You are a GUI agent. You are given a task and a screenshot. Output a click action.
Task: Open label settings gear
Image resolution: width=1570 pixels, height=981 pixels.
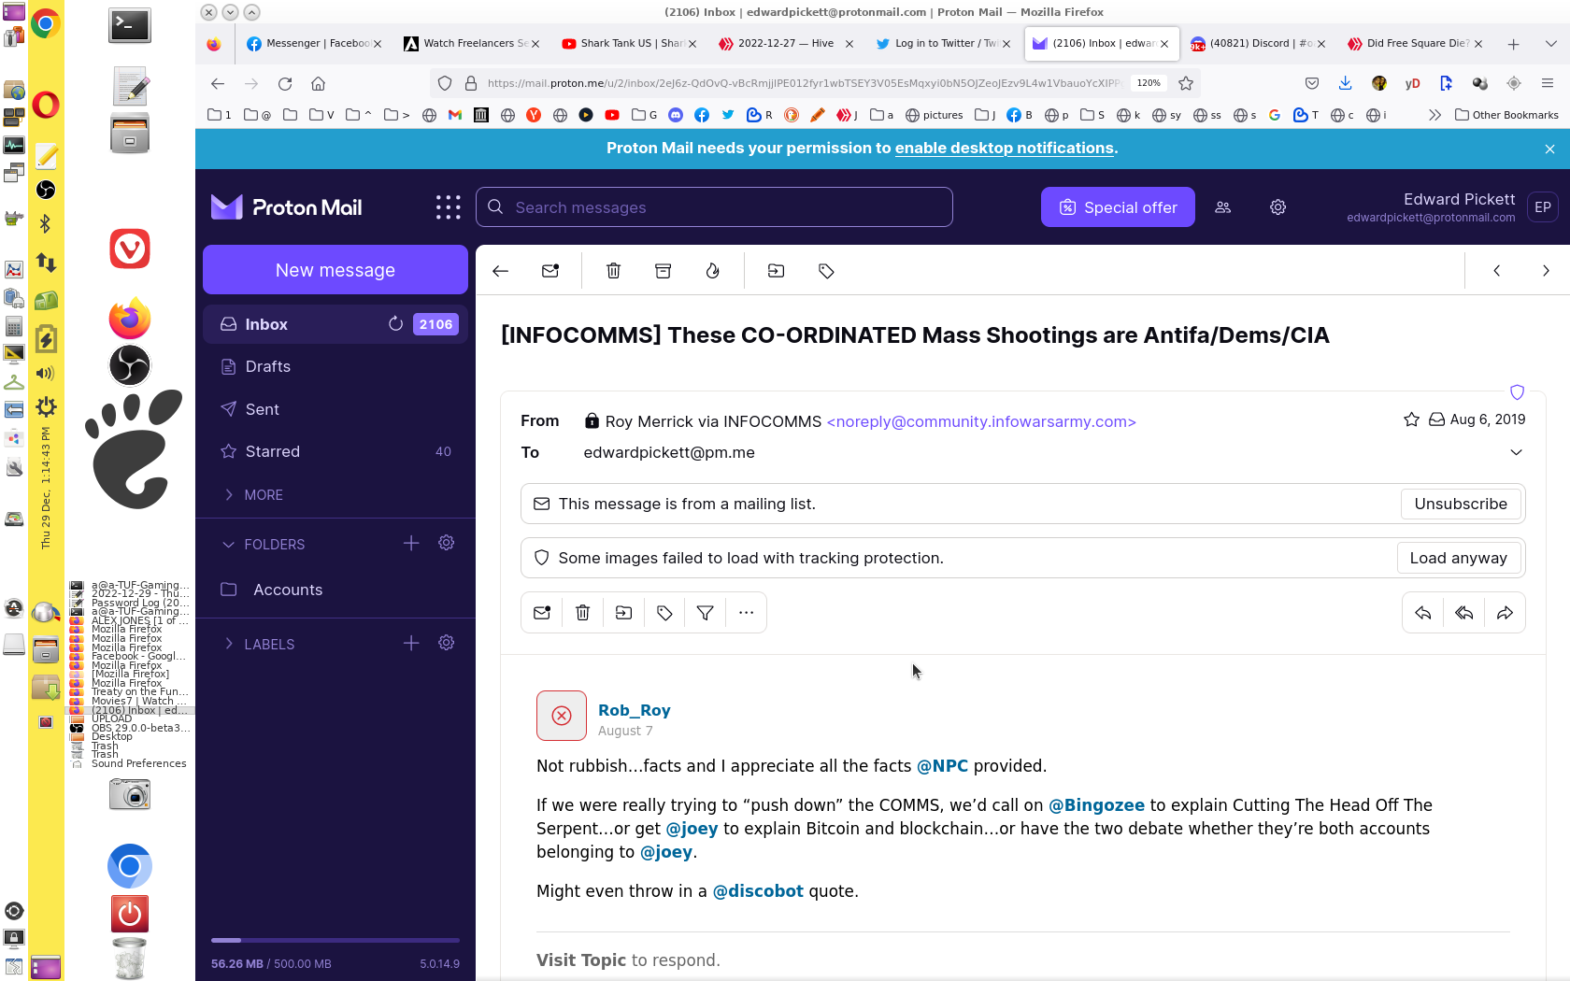pyautogui.click(x=447, y=643)
